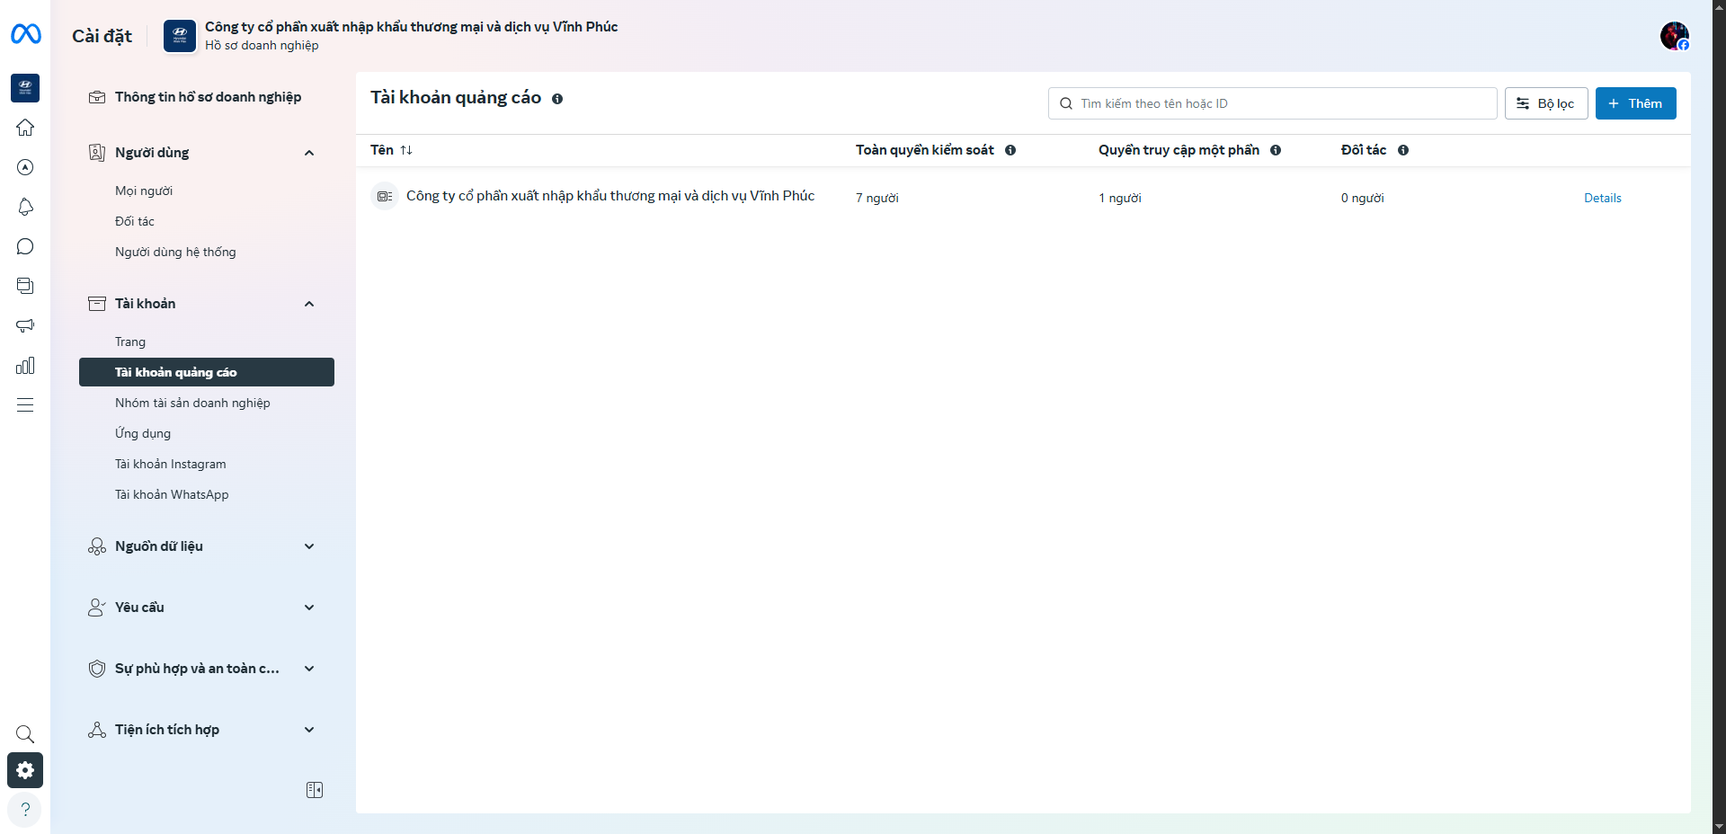The height and width of the screenshot is (834, 1726).
Task: Open Nhóm tài sản doanh nghiệp item
Action: click(192, 403)
